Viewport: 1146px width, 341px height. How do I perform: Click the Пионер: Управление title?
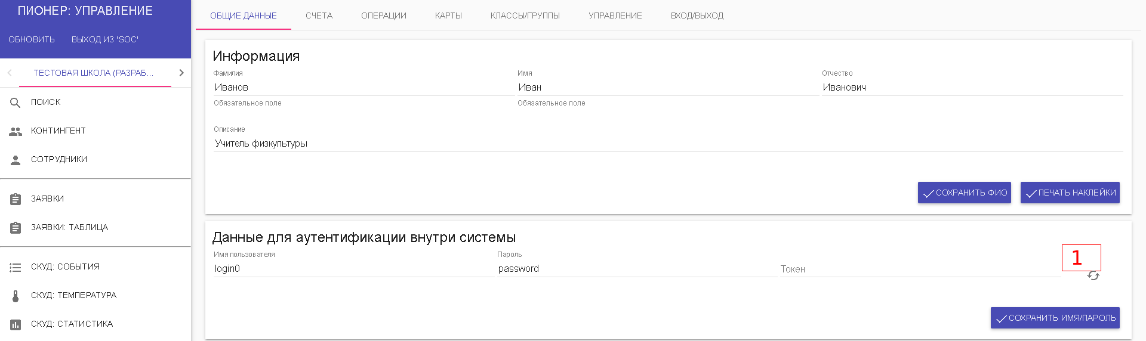pyautogui.click(x=85, y=11)
